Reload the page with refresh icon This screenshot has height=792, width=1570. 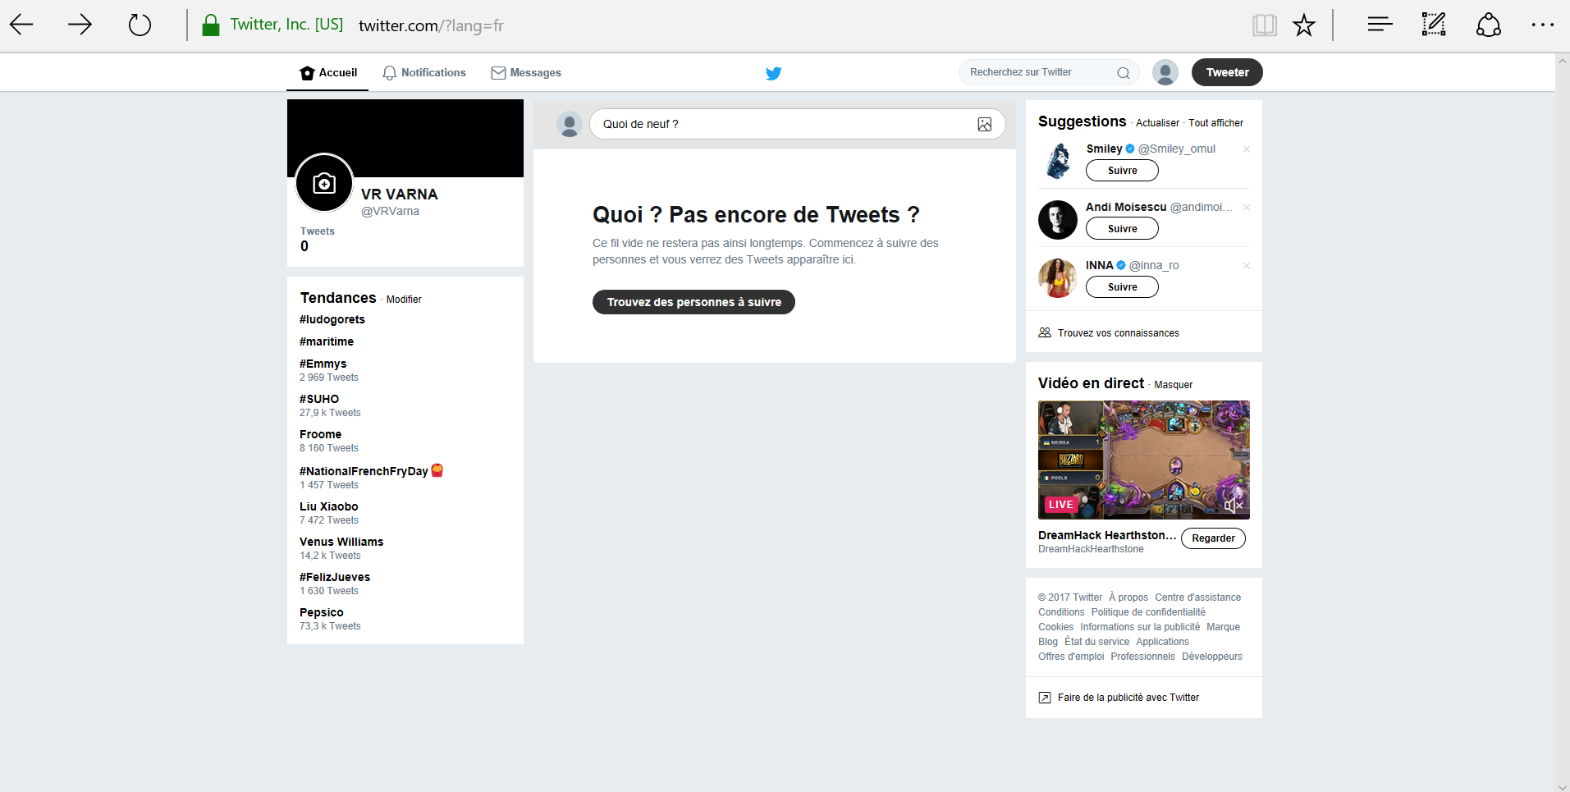140,25
